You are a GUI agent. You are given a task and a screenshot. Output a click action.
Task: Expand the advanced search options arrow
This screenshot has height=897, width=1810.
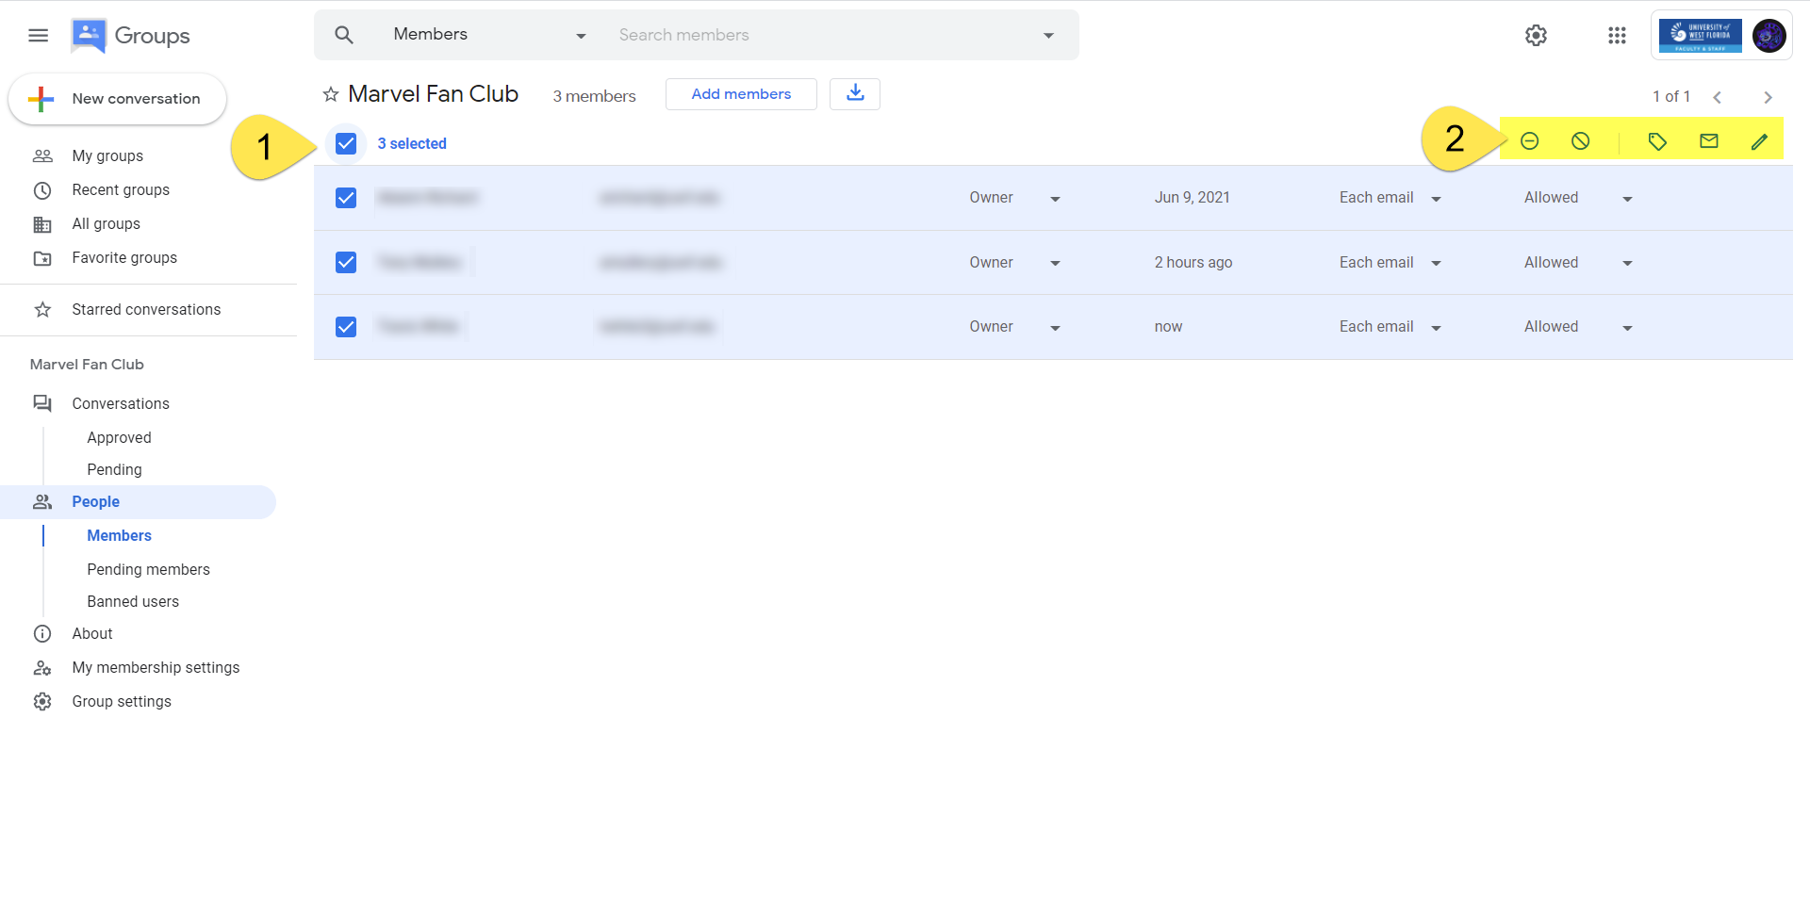(1048, 36)
